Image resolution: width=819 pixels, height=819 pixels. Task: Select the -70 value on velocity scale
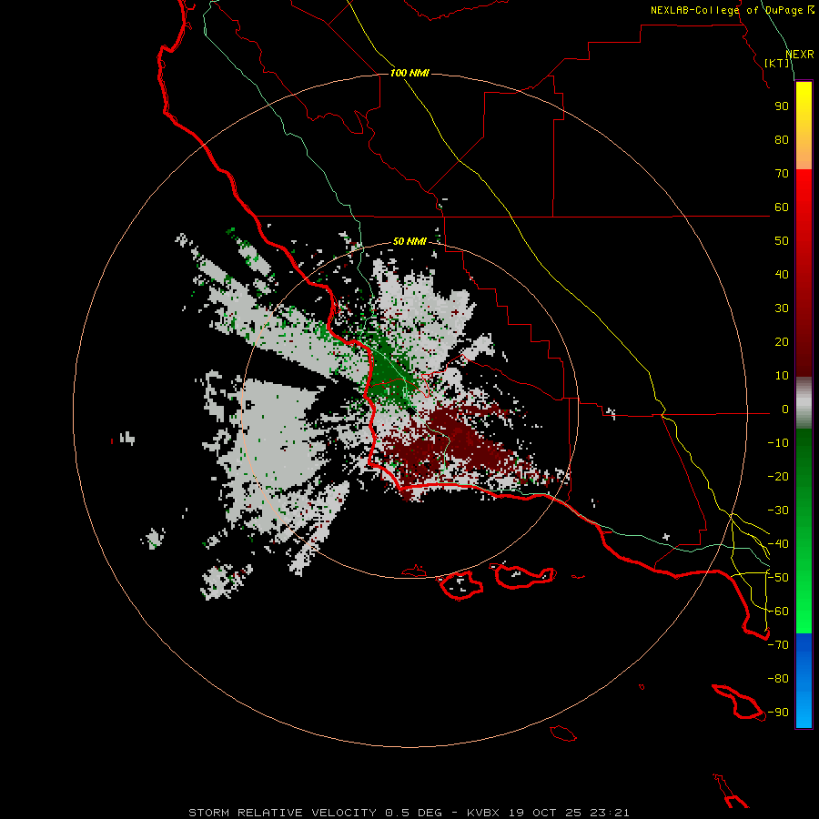[778, 645]
